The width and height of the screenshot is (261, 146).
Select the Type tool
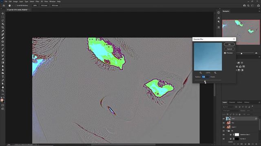pyautogui.click(x=3, y=77)
